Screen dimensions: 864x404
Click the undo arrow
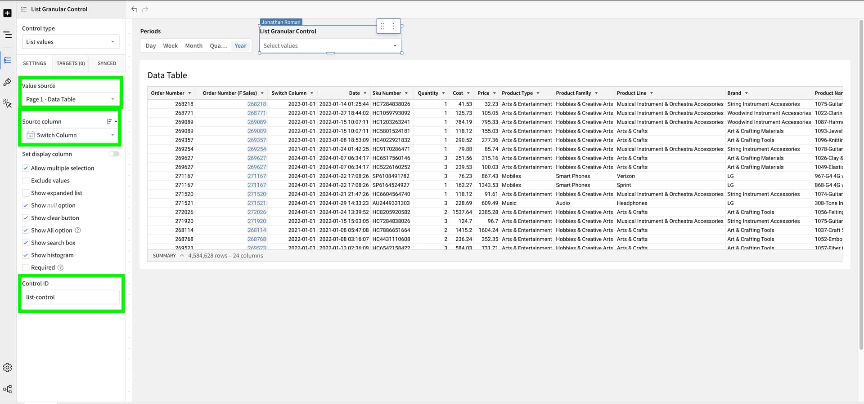tap(134, 9)
